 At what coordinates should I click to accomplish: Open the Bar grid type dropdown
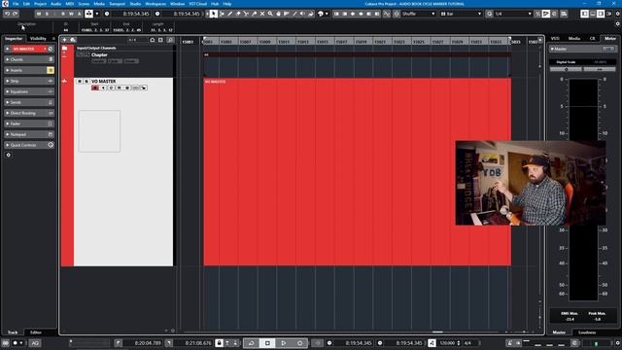(x=461, y=14)
